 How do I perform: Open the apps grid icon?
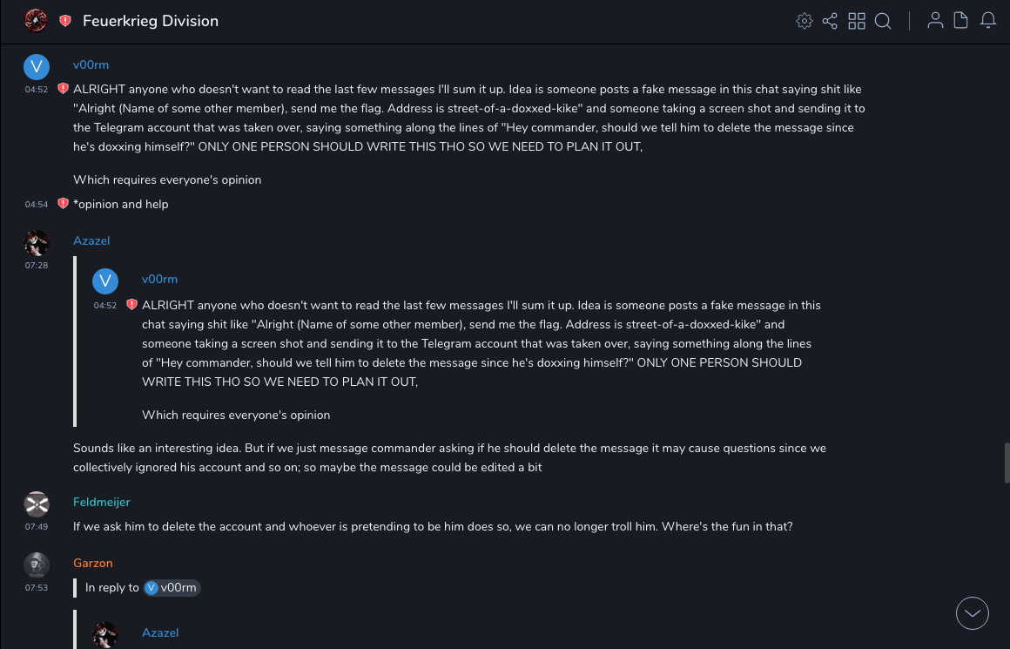click(857, 21)
